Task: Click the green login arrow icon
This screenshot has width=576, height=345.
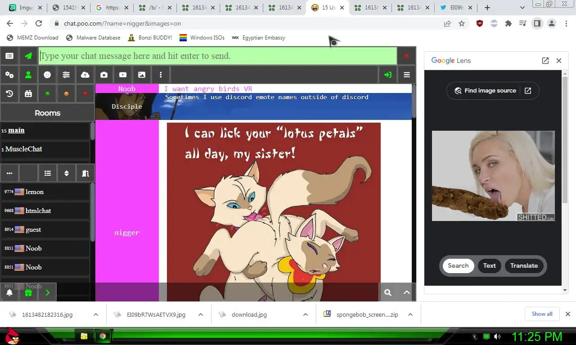Action: (x=387, y=75)
